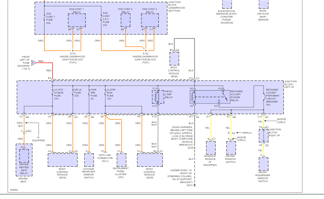Click the Data Link Connector (DLC) label
The height and width of the screenshot is (199, 324).
coord(105,158)
